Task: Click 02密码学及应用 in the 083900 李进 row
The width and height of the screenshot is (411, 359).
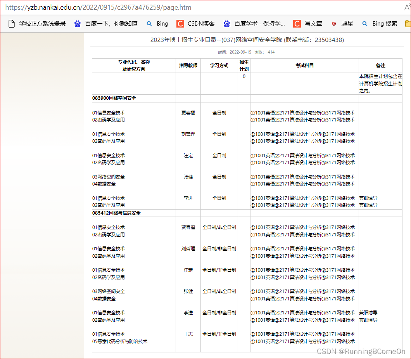Action: [109, 205]
